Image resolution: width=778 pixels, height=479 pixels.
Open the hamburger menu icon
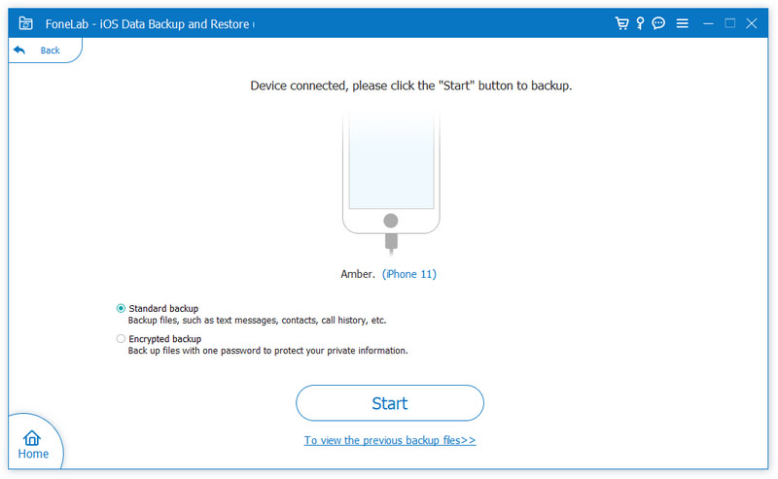pyautogui.click(x=683, y=23)
